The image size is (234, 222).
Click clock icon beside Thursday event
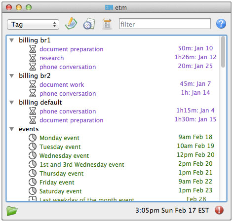(33, 173)
